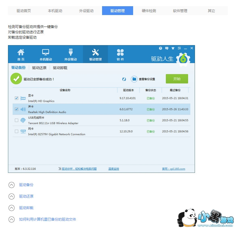Image resolution: width=234 pixels, height=228 pixels.
Task: Select the 驱动管理 page tab
Action: tap(118, 11)
